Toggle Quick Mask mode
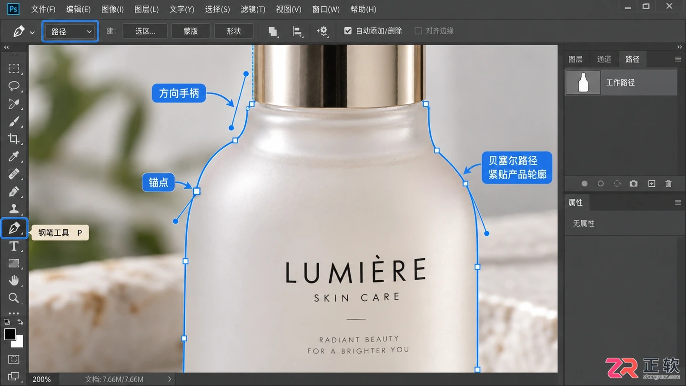This screenshot has width=686, height=386. pos(14,359)
